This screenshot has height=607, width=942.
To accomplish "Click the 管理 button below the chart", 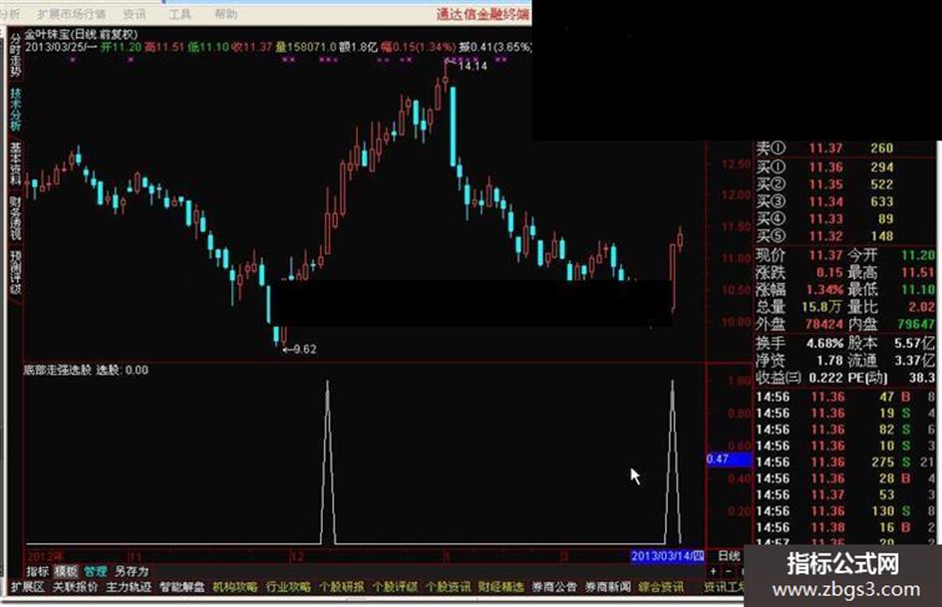I will (95, 571).
